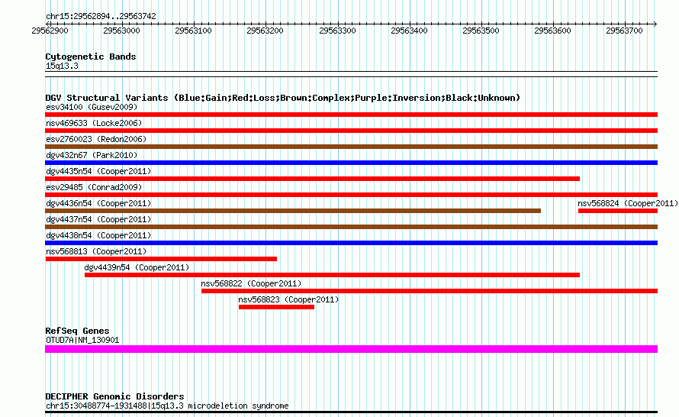Image resolution: width=679 pixels, height=417 pixels.
Task: Click the esv34100 (Gusev2009) red variant bar
Action: 351,115
